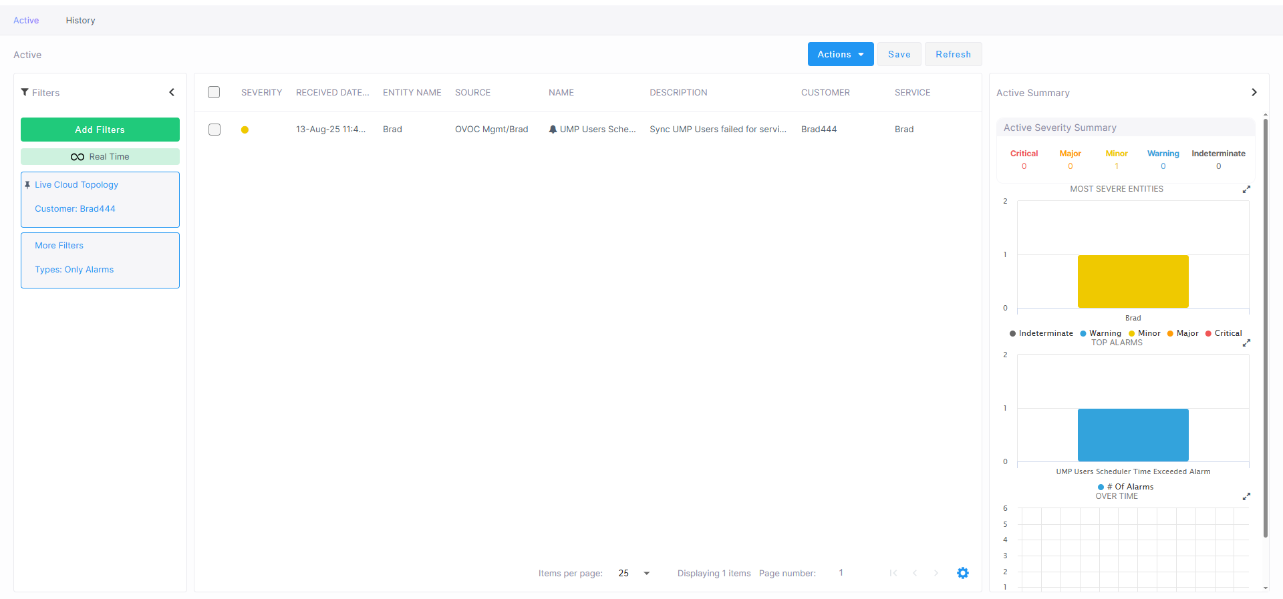Click the Refresh button
Screen dimensions: 1283x599
coord(953,54)
